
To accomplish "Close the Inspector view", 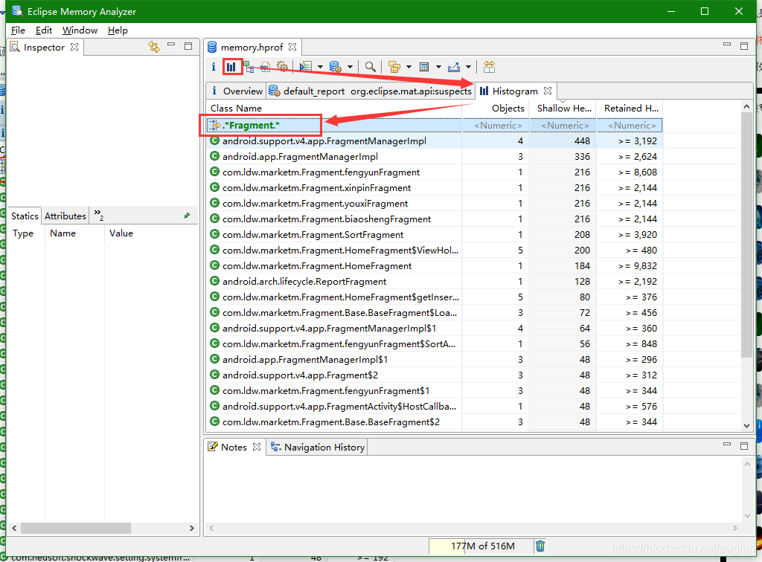I will click(x=74, y=47).
